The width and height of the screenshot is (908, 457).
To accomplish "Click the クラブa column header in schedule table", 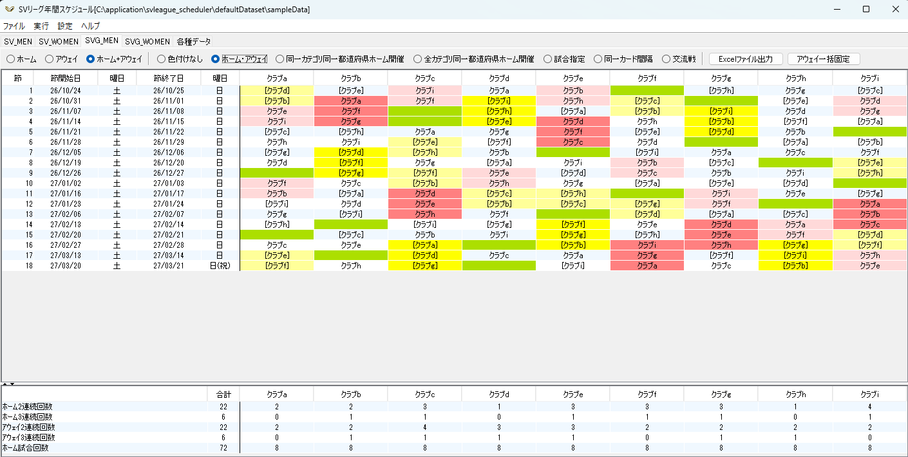I will click(276, 78).
